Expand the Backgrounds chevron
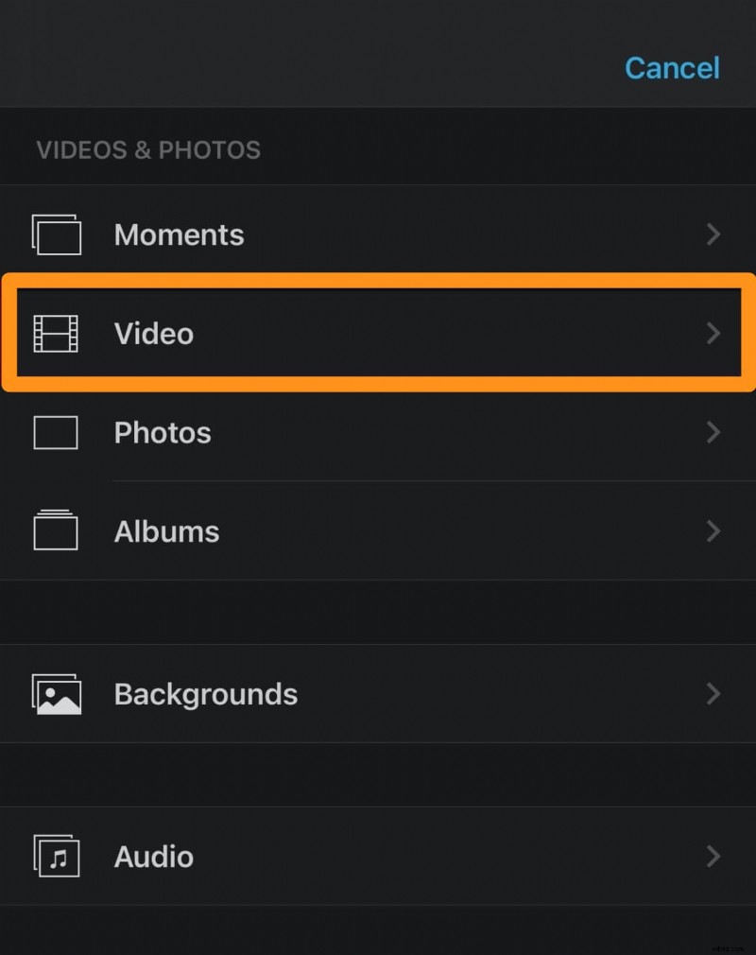 (713, 694)
